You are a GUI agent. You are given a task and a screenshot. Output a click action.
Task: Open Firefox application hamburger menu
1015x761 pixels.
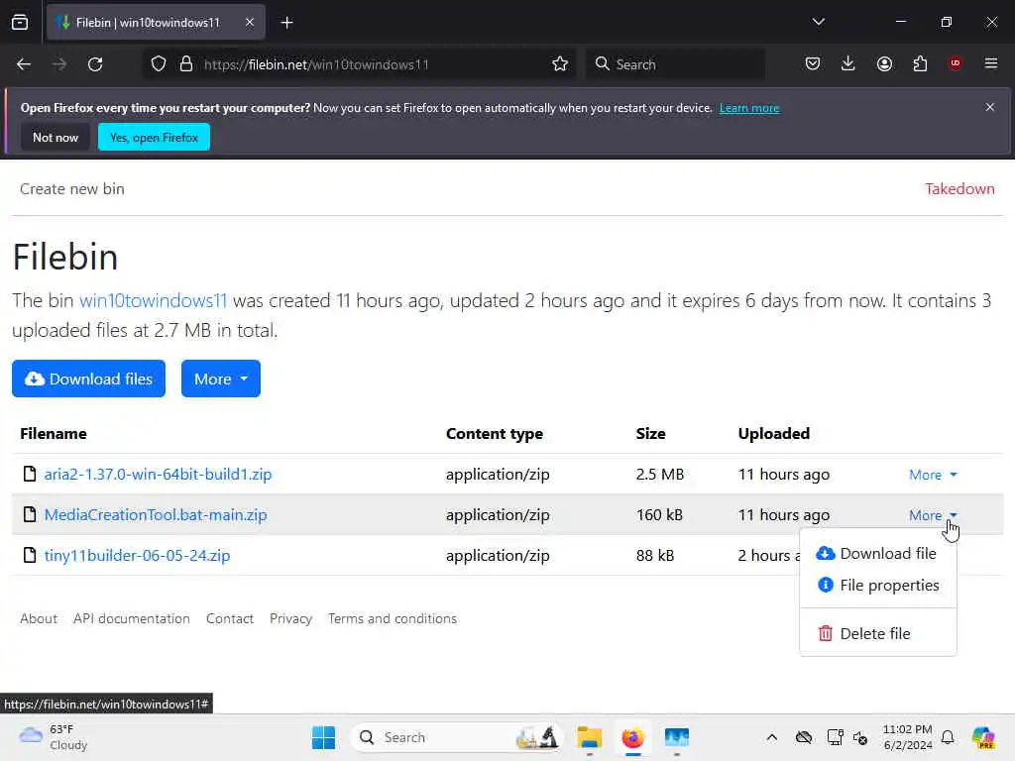(x=991, y=63)
